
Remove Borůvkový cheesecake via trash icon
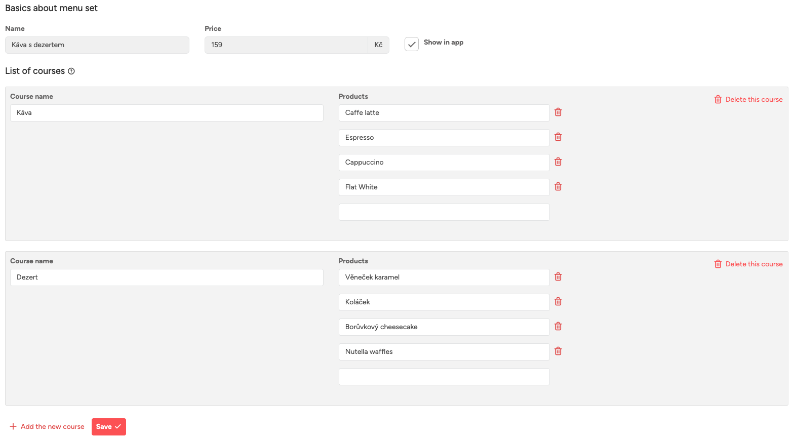pyautogui.click(x=558, y=327)
